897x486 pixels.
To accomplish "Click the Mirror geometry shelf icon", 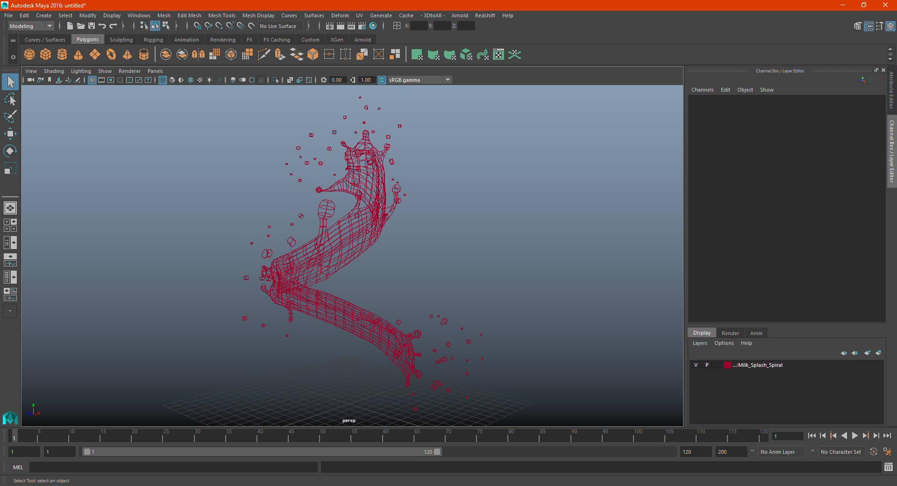I will pos(198,55).
